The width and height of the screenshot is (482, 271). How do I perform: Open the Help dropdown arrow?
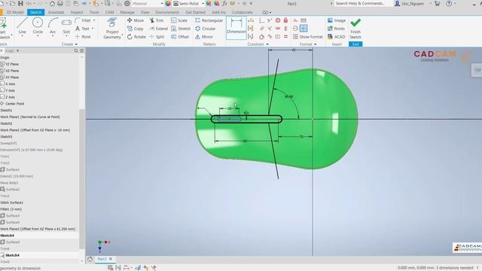pos(455,3)
